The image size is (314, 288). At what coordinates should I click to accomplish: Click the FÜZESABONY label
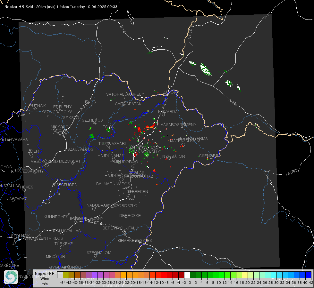coord(30,171)
